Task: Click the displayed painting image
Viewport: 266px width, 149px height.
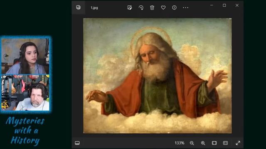Action: (x=158, y=76)
